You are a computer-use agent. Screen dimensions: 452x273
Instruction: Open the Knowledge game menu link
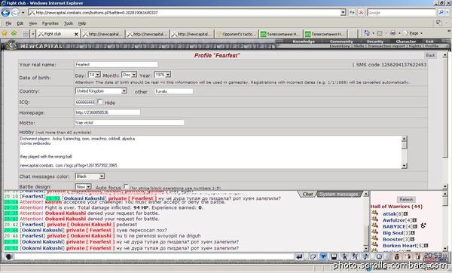pyautogui.click(x=304, y=41)
